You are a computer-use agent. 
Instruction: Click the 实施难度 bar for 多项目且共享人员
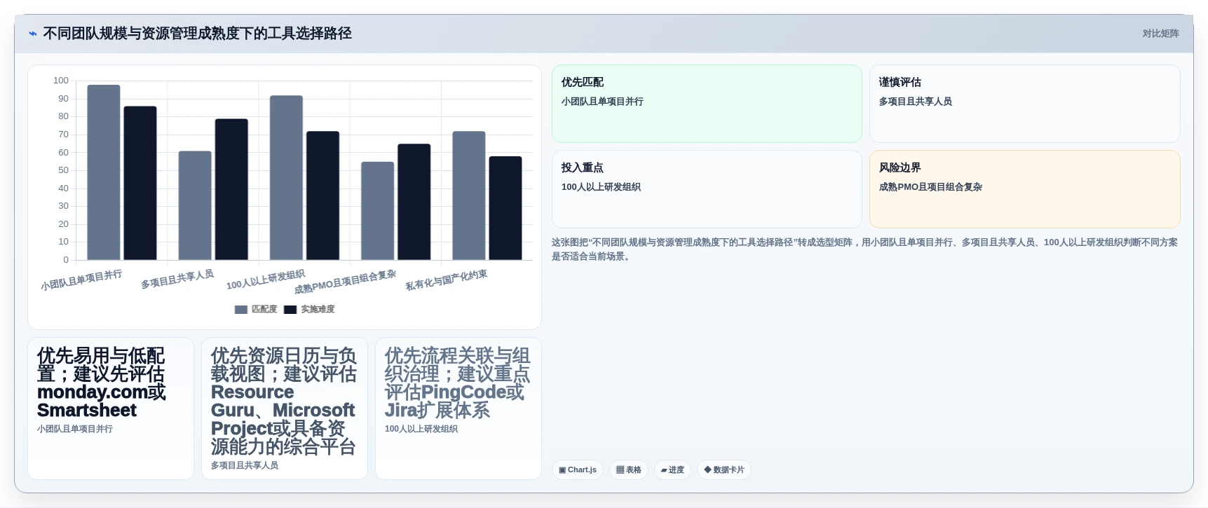[231, 189]
